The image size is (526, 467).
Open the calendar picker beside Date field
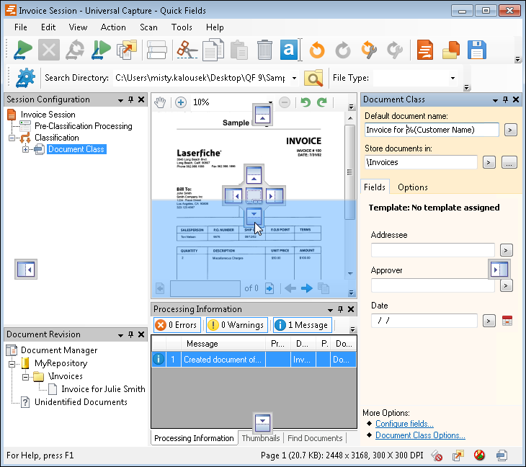pyautogui.click(x=507, y=321)
